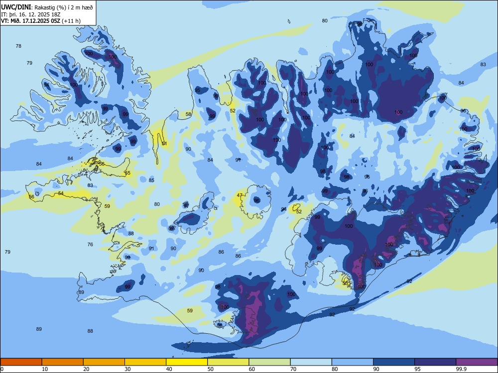
Task: Click the map humidity value '51'
Action: [164, 144]
